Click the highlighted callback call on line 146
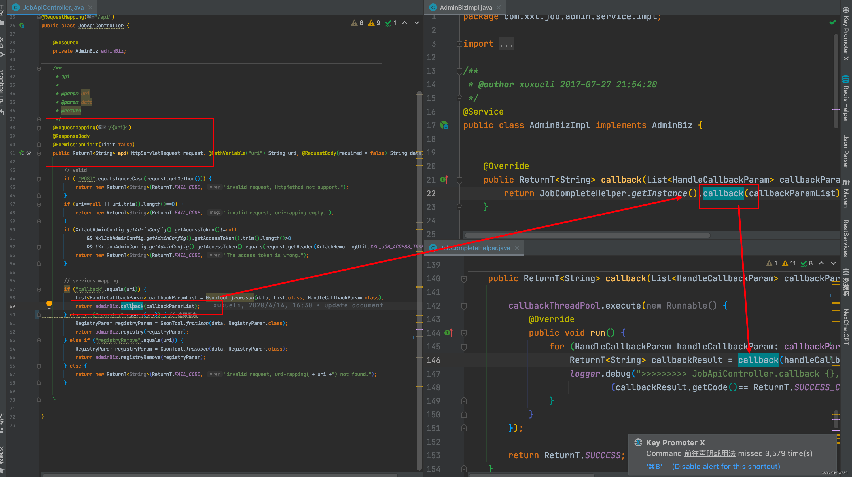The image size is (852, 477). pos(758,360)
